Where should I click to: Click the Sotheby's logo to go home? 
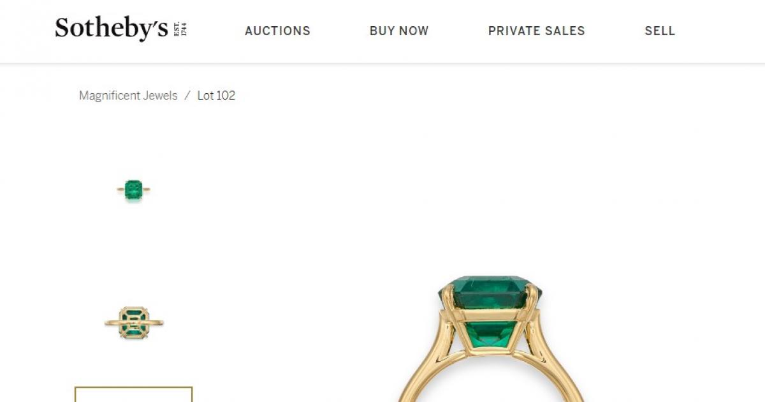pos(120,29)
